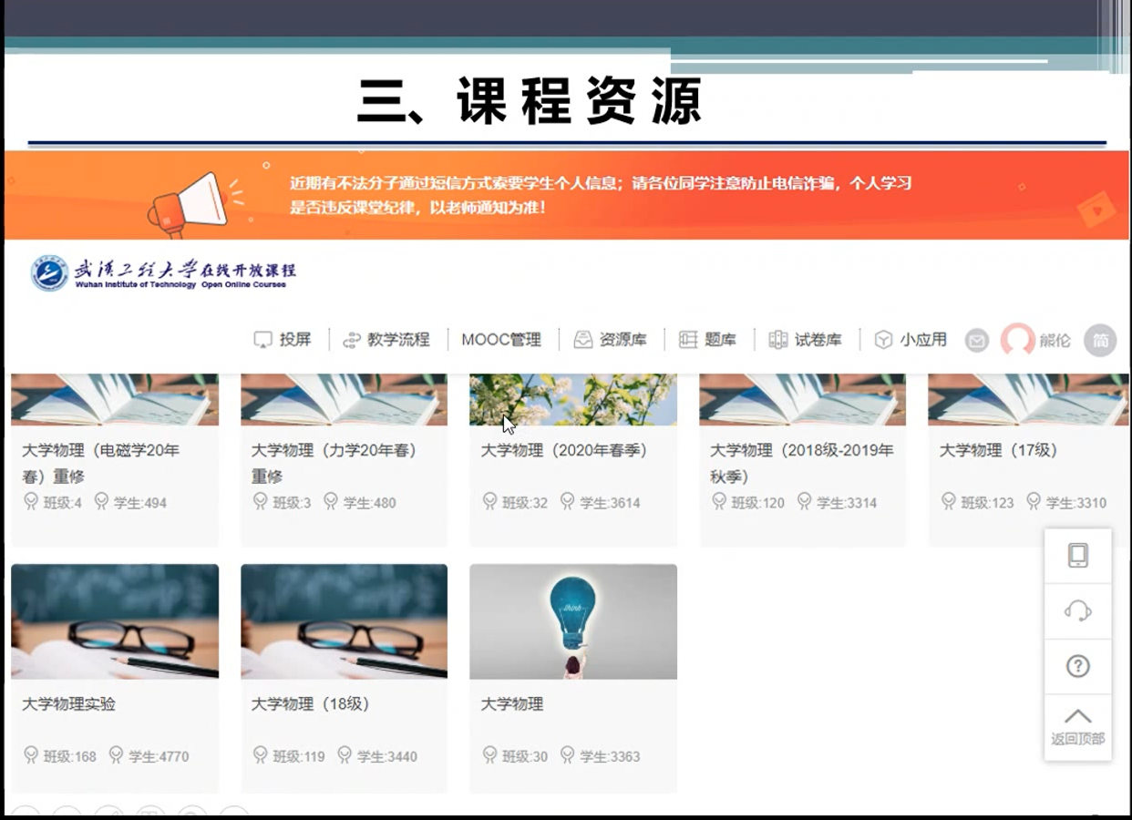The height and width of the screenshot is (820, 1132).
Task: Click the 大学物理（2018级-2019年秋季） book thumbnail
Action: point(803,399)
